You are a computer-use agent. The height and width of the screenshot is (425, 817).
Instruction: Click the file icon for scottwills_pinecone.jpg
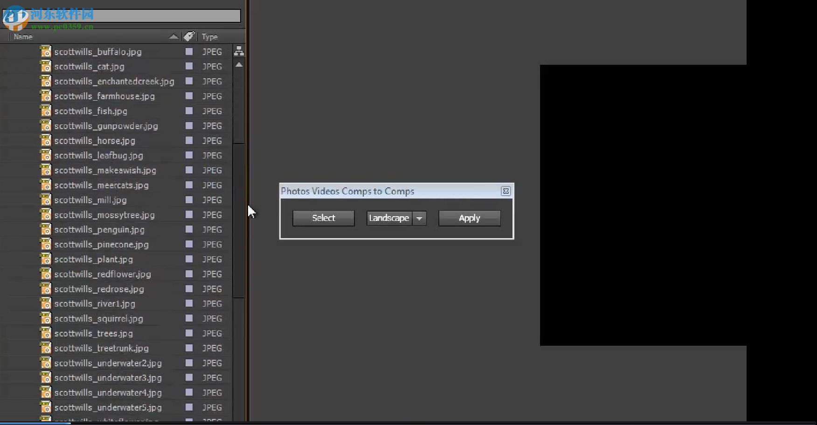(x=46, y=244)
